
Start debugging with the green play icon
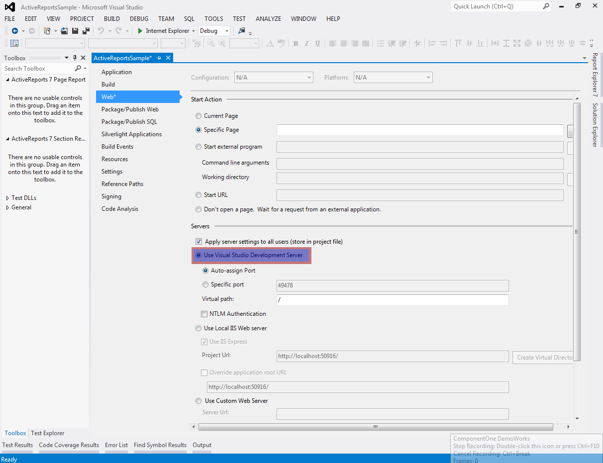tap(141, 31)
